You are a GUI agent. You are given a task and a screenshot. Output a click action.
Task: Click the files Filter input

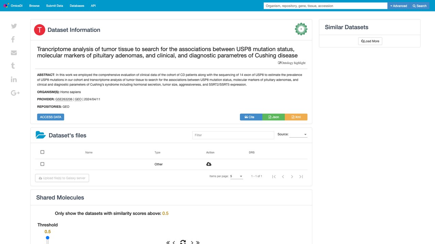coord(233,135)
